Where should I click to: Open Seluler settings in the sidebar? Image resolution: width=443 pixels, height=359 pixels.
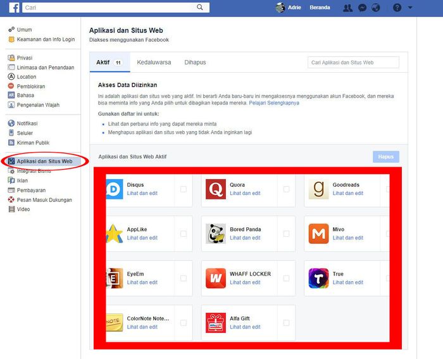pos(25,133)
